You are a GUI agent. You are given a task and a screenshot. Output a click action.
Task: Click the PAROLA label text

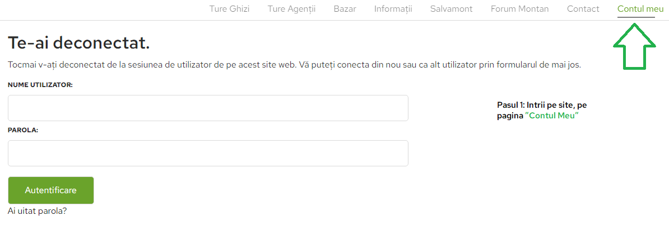pyautogui.click(x=23, y=130)
